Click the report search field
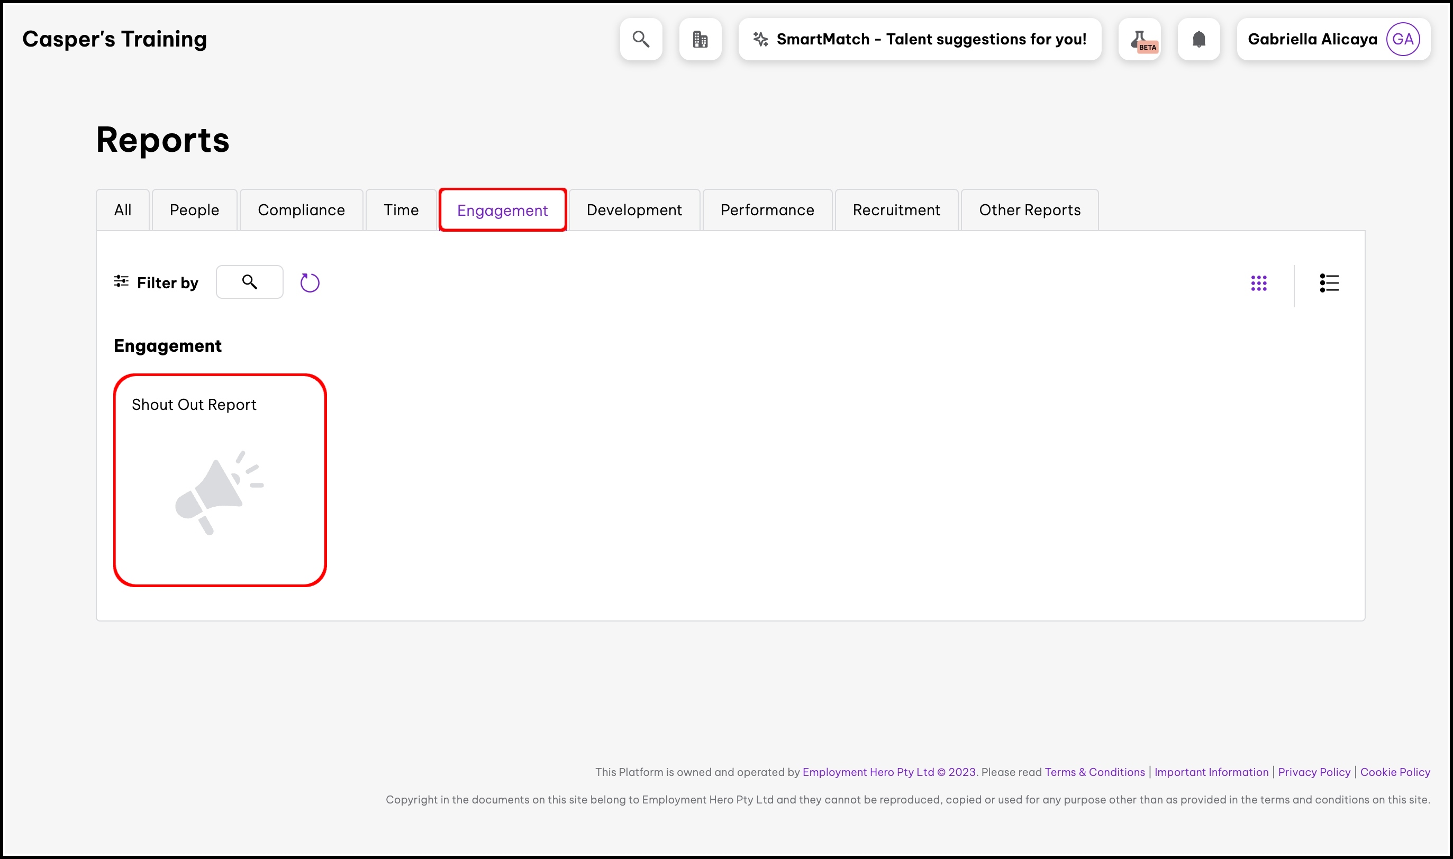The image size is (1453, 859). pyautogui.click(x=250, y=282)
